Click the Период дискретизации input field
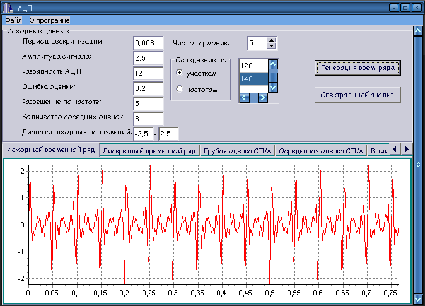425x306 pixels. 148,43
